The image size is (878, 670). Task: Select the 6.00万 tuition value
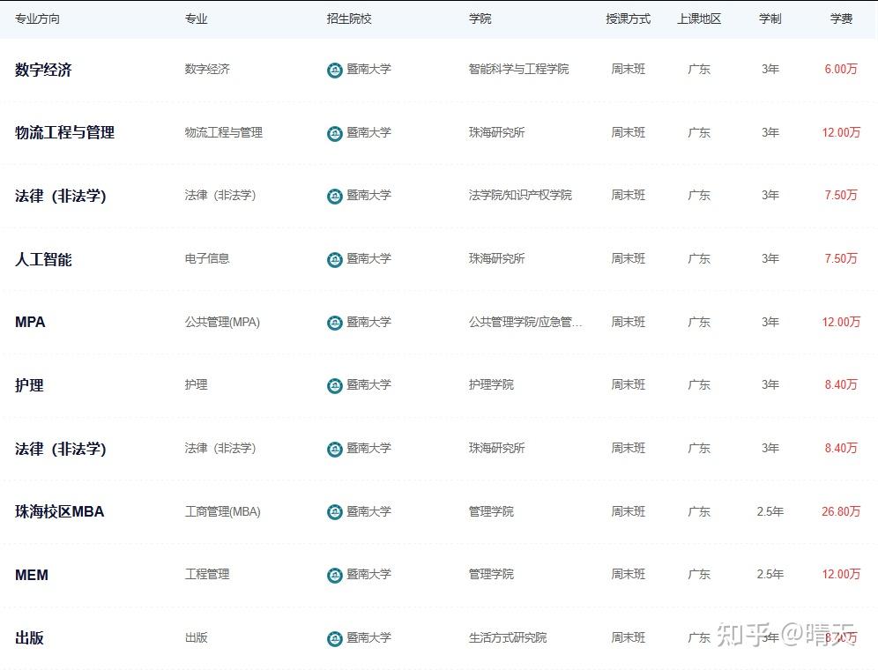pyautogui.click(x=841, y=69)
